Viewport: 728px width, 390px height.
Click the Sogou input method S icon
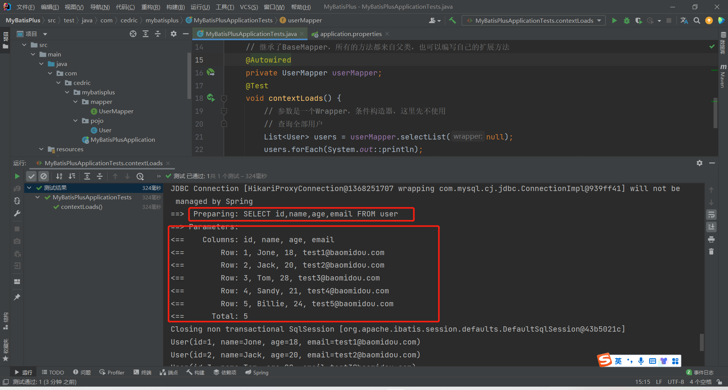[605, 360]
